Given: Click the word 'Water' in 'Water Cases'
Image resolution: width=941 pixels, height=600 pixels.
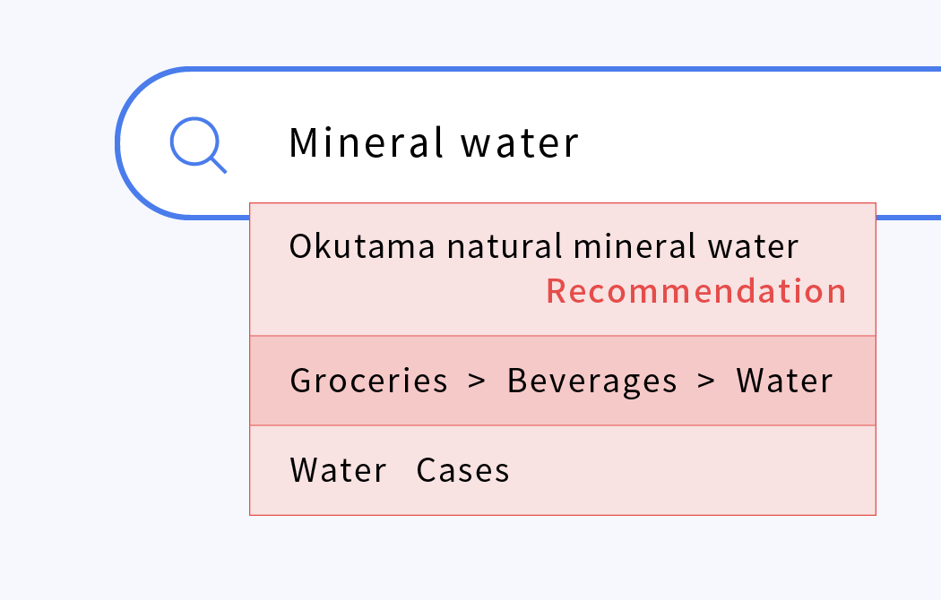Looking at the screenshot, I should tap(338, 470).
